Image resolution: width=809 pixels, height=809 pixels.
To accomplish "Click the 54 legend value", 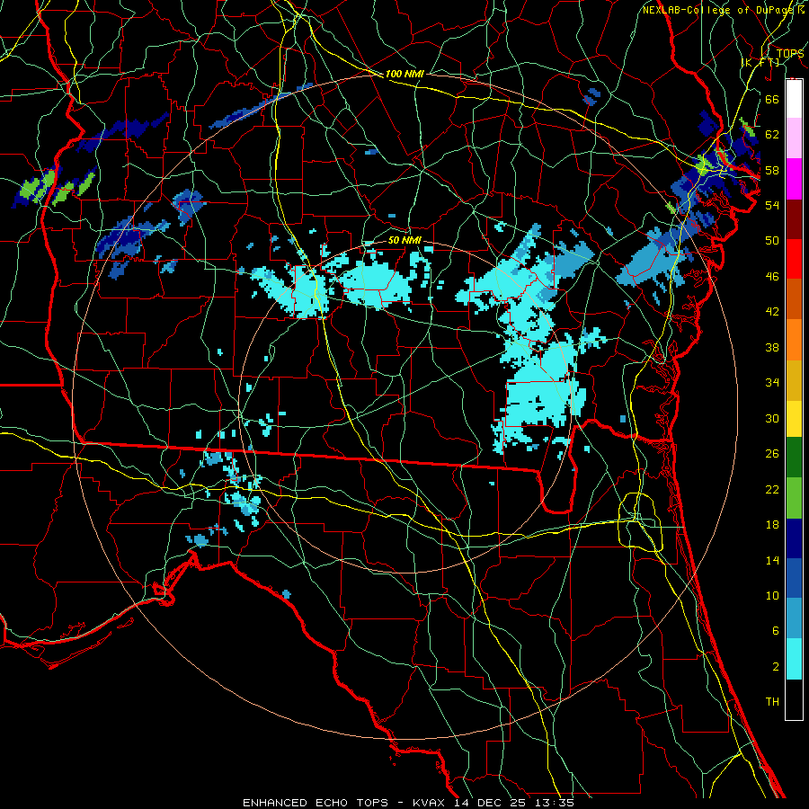I will click(x=772, y=205).
